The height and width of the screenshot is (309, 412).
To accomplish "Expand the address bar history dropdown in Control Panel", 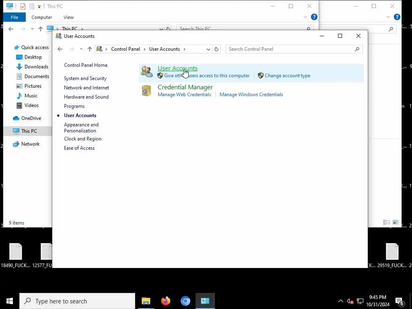I will click(208, 49).
